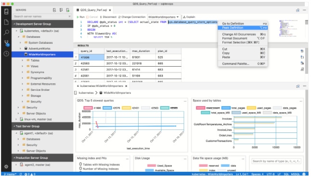Choose Go to Definition from the context menu
Screen dimensions: 311x177
tap(243, 24)
